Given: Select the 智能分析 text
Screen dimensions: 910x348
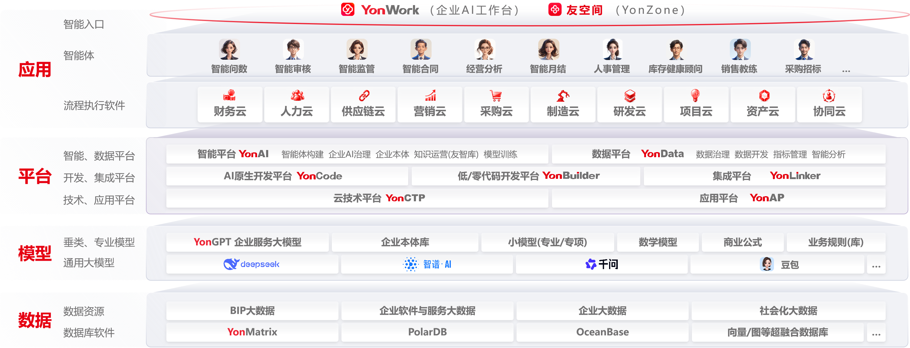Looking at the screenshot, I should pyautogui.click(x=828, y=154).
